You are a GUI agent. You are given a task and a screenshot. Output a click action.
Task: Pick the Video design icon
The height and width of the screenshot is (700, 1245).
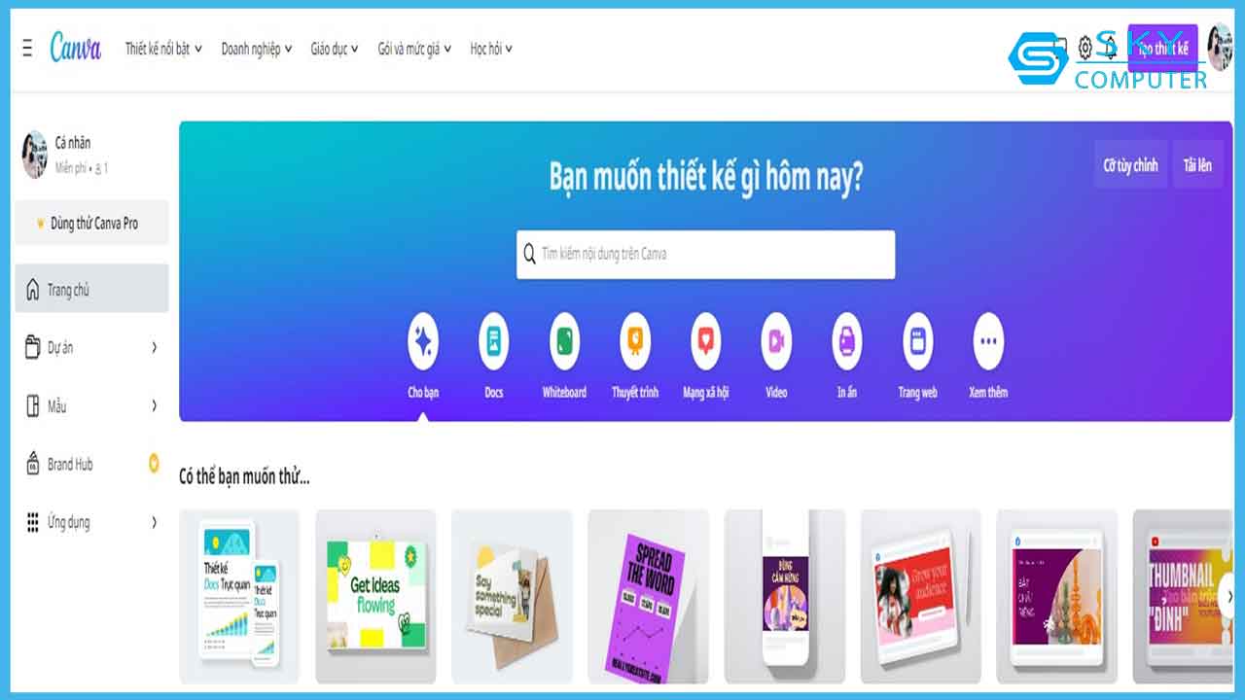pos(776,341)
